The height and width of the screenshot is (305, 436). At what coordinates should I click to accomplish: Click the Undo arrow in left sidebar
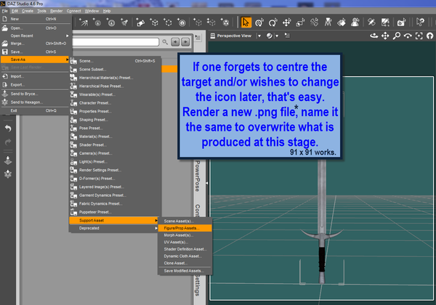click(x=8, y=128)
